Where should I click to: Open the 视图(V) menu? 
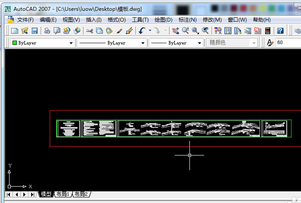point(71,20)
